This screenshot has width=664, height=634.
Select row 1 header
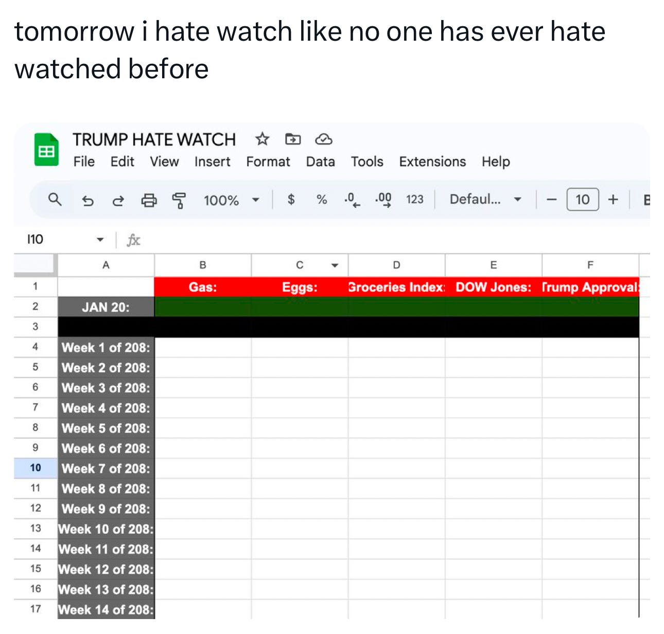click(36, 287)
